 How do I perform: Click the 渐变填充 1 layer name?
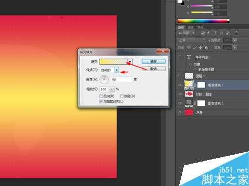(x=216, y=85)
